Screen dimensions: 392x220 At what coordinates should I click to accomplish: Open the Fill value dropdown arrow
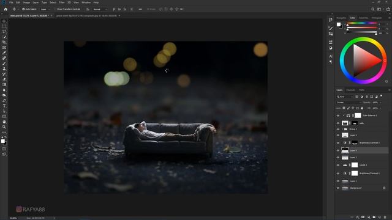pos(380,108)
